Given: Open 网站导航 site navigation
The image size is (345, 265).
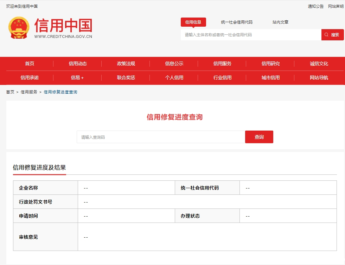Looking at the screenshot, I should [319, 78].
